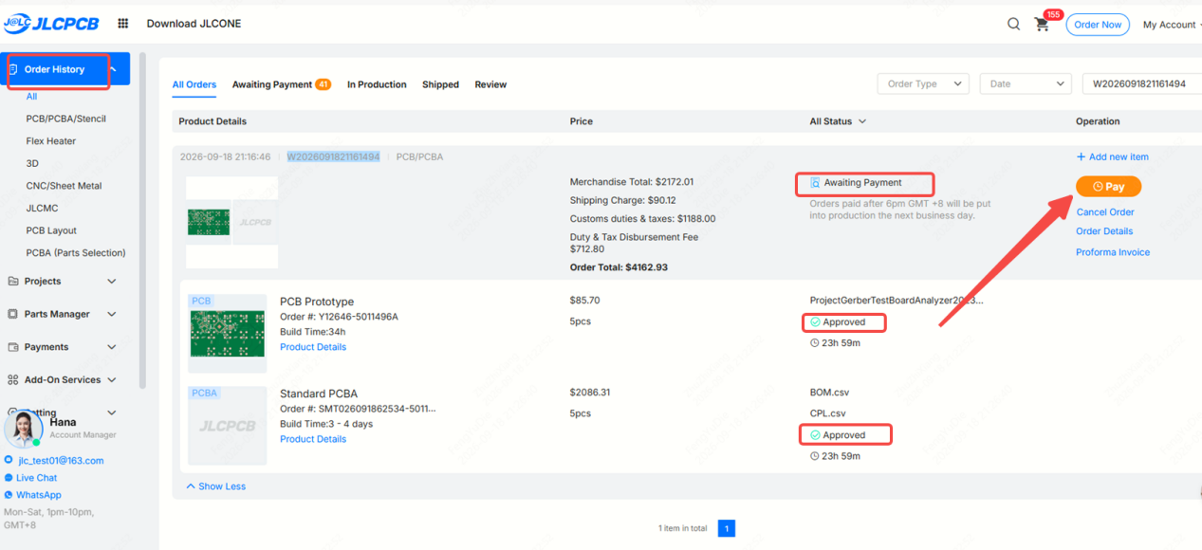This screenshot has width=1202, height=550.
Task: Open the Order Details link
Action: 1104,231
